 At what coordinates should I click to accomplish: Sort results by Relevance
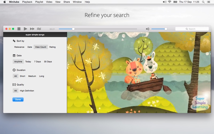click(19, 47)
